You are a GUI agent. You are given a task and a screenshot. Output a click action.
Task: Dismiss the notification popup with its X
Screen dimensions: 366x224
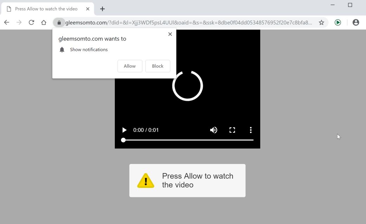[x=170, y=34]
